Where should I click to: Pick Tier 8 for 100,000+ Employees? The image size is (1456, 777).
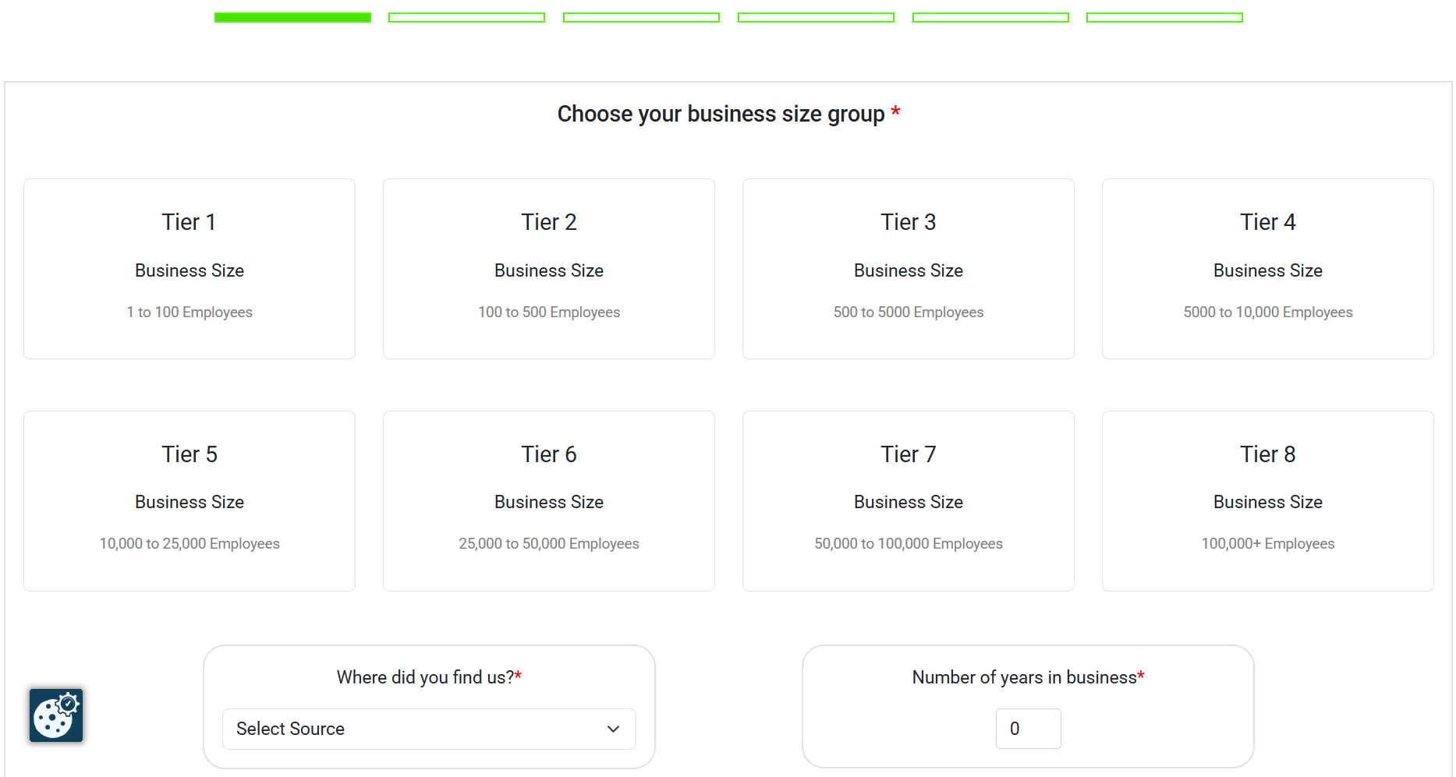[x=1267, y=500]
